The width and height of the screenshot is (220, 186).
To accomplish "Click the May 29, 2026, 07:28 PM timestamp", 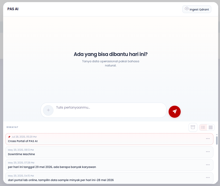I will [x=21, y=163].
